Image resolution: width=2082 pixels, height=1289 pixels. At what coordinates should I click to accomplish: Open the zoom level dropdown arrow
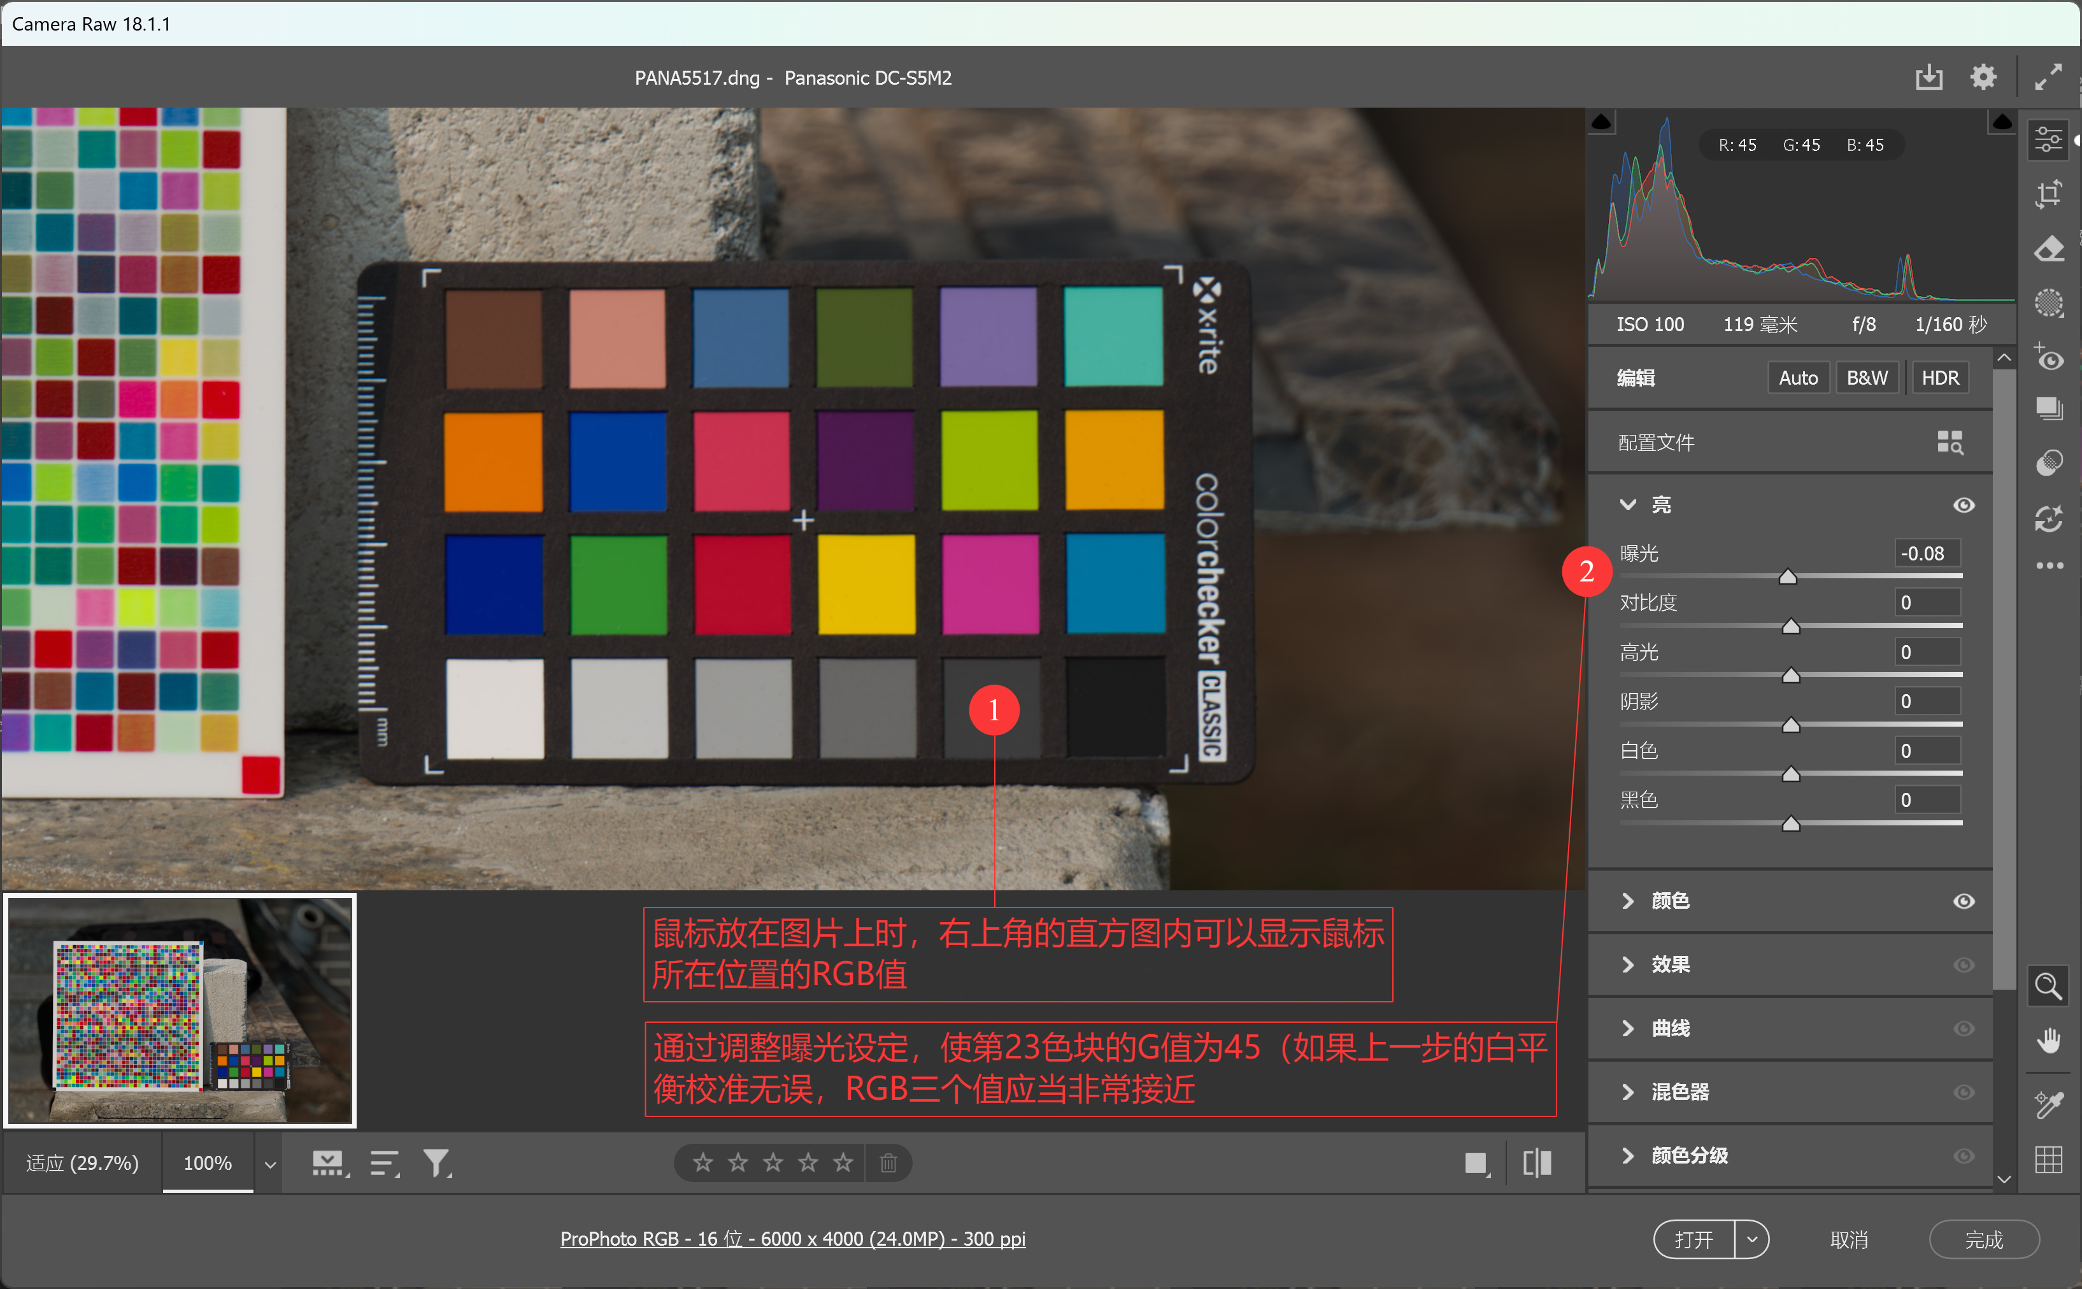270,1165
